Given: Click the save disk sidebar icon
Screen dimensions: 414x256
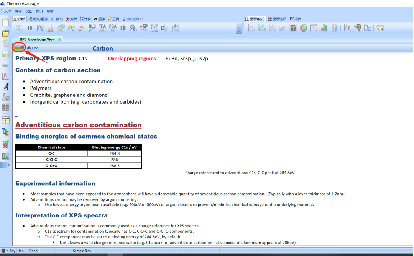Looking at the screenshot, I should point(5,54).
